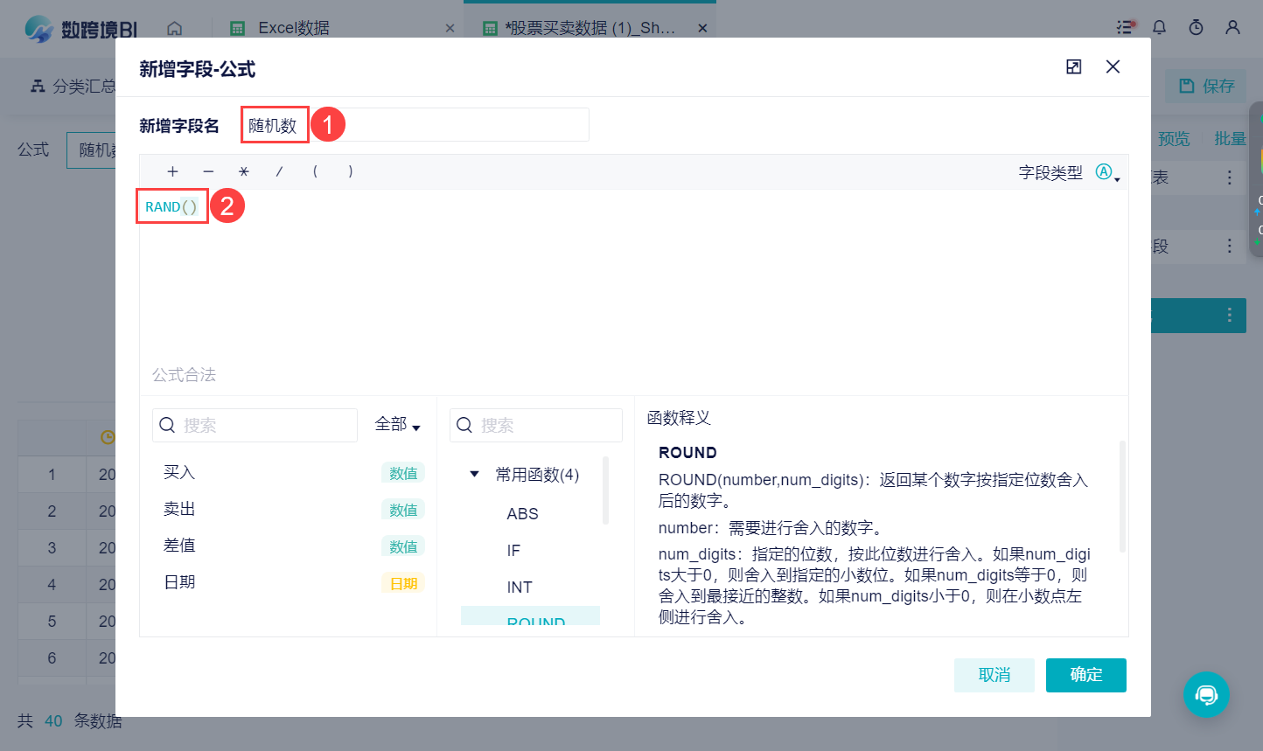The height and width of the screenshot is (751, 1263).
Task: Click 取消 to cancel the dialog
Action: tap(994, 675)
